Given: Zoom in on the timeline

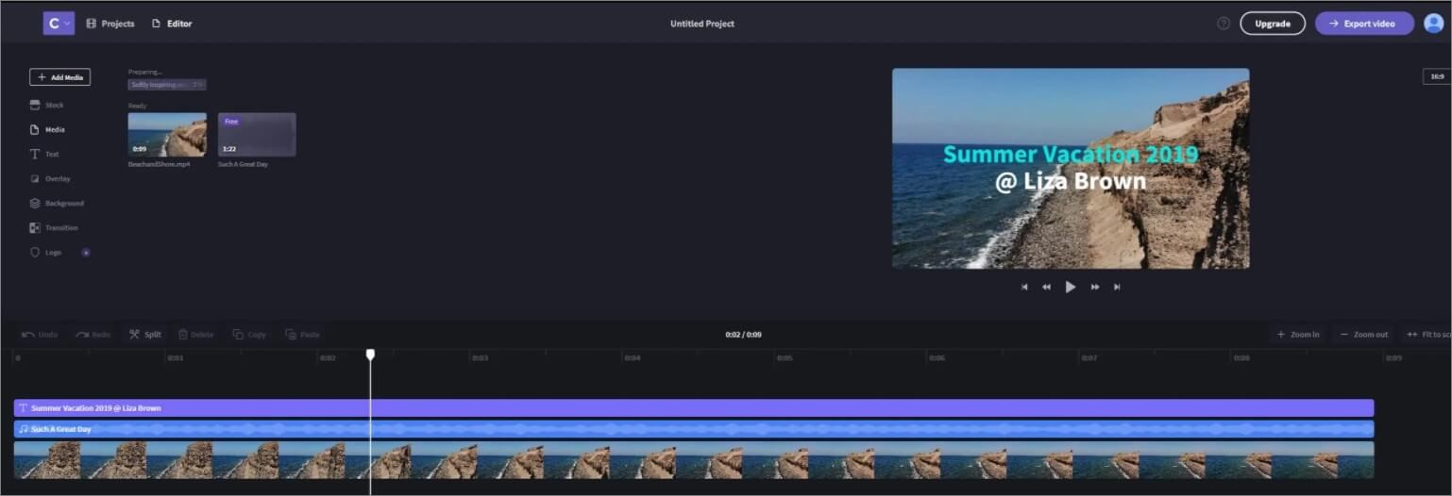Looking at the screenshot, I should (x=1297, y=335).
